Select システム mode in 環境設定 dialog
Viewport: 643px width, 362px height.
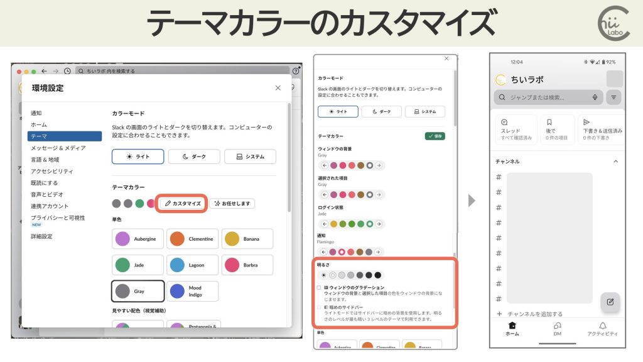pyautogui.click(x=250, y=156)
